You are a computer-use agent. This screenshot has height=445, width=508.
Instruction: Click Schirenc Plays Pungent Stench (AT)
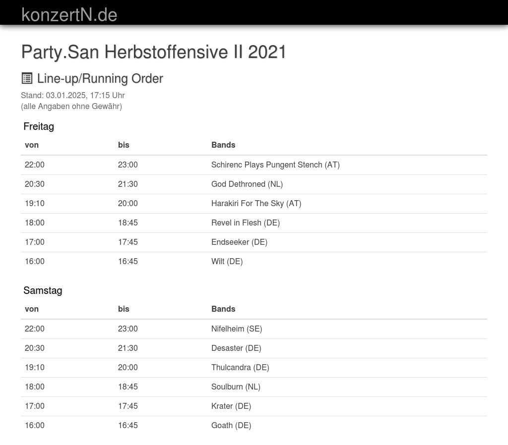pyautogui.click(x=275, y=165)
